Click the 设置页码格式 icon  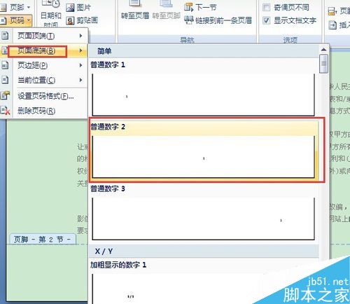[5, 95]
